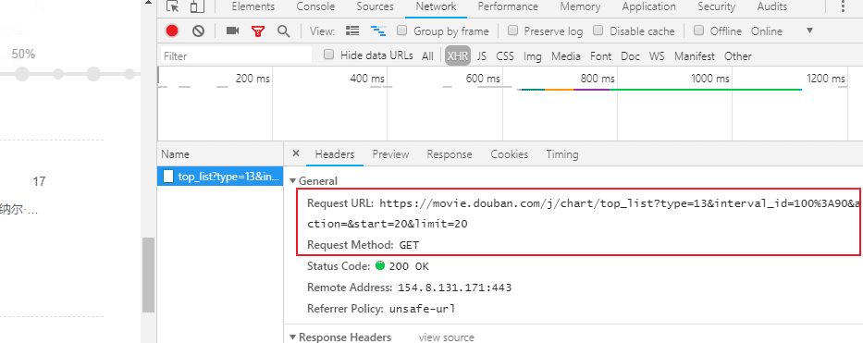Toggle the device toolbar icon

pyautogui.click(x=196, y=6)
